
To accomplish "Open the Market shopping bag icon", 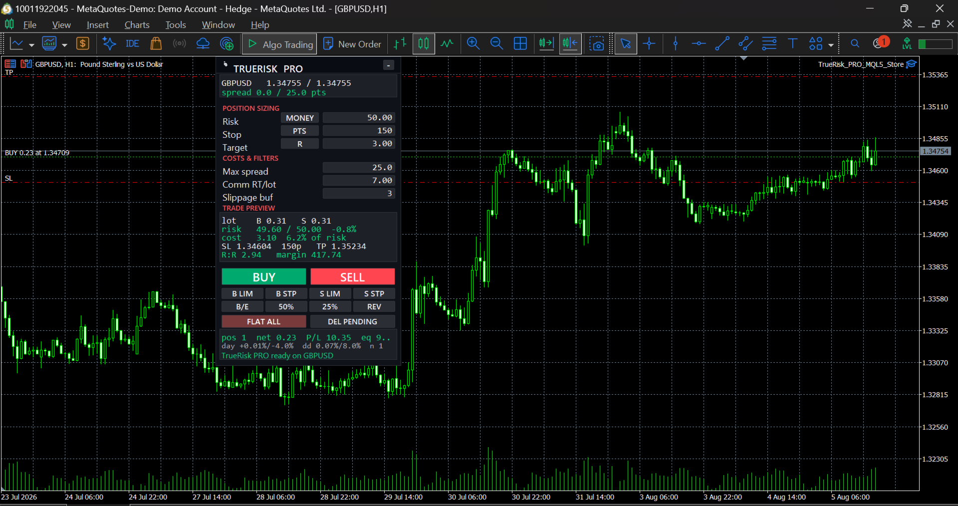I will [x=156, y=44].
